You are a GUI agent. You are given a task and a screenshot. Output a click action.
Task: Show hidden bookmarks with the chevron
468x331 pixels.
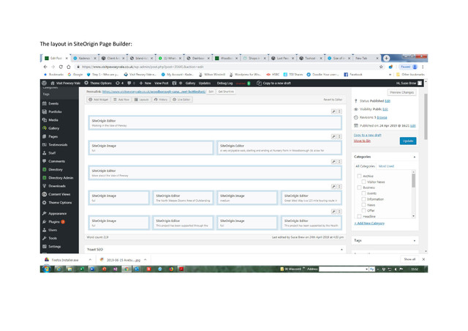coord(390,75)
